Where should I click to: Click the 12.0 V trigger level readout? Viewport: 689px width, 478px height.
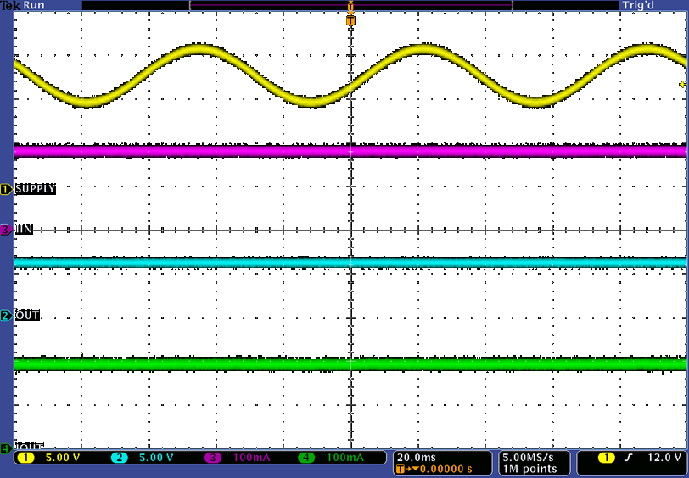point(664,458)
